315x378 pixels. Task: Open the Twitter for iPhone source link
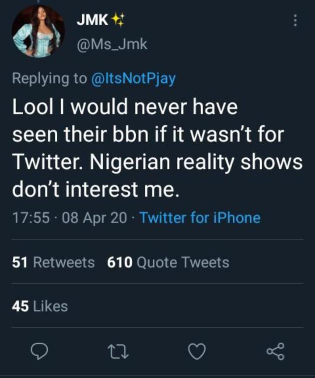(x=199, y=218)
